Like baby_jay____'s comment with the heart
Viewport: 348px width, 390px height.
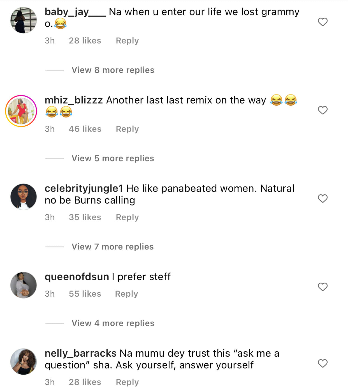coord(323,22)
